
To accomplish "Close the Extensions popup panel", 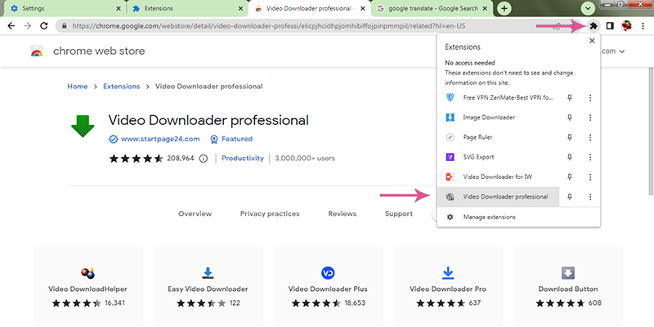I will [591, 41].
